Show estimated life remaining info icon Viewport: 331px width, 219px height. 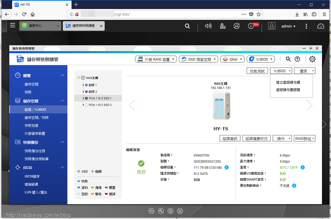[x=294, y=186]
